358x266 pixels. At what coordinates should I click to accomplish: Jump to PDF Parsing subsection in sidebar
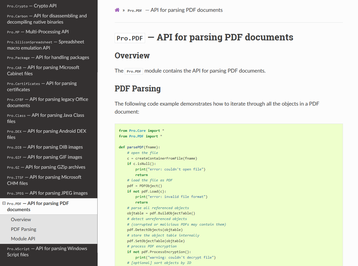click(x=49, y=229)
